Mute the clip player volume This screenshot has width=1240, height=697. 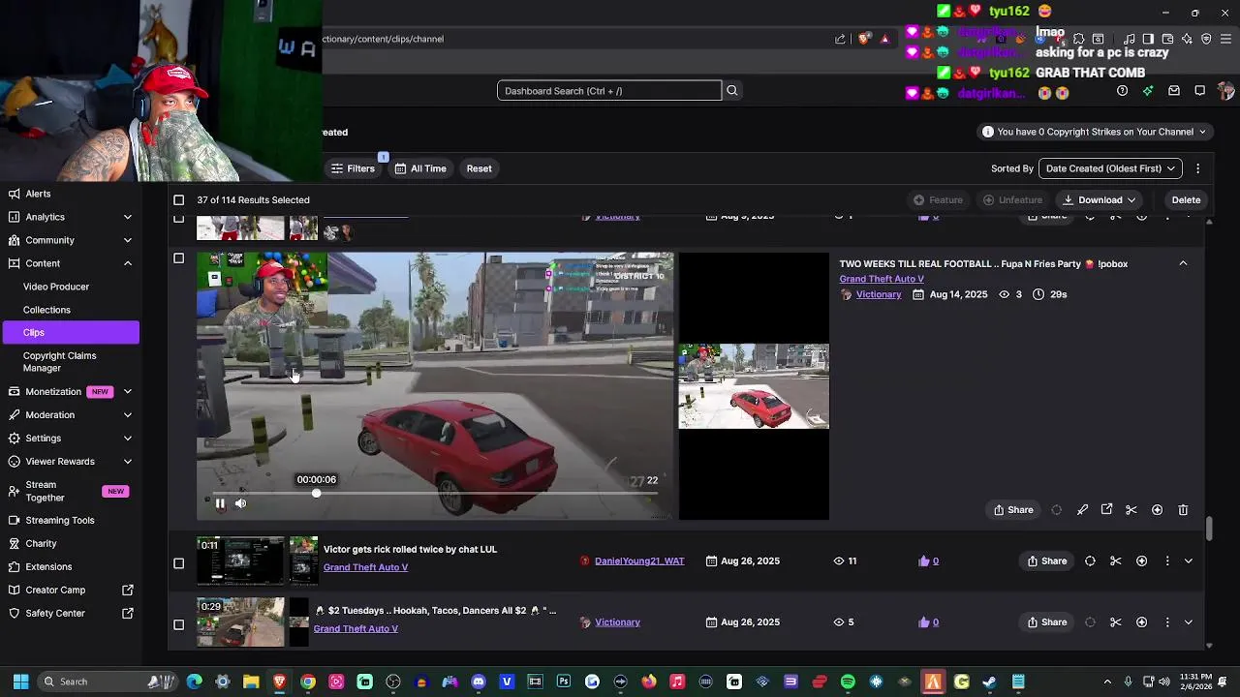240,503
